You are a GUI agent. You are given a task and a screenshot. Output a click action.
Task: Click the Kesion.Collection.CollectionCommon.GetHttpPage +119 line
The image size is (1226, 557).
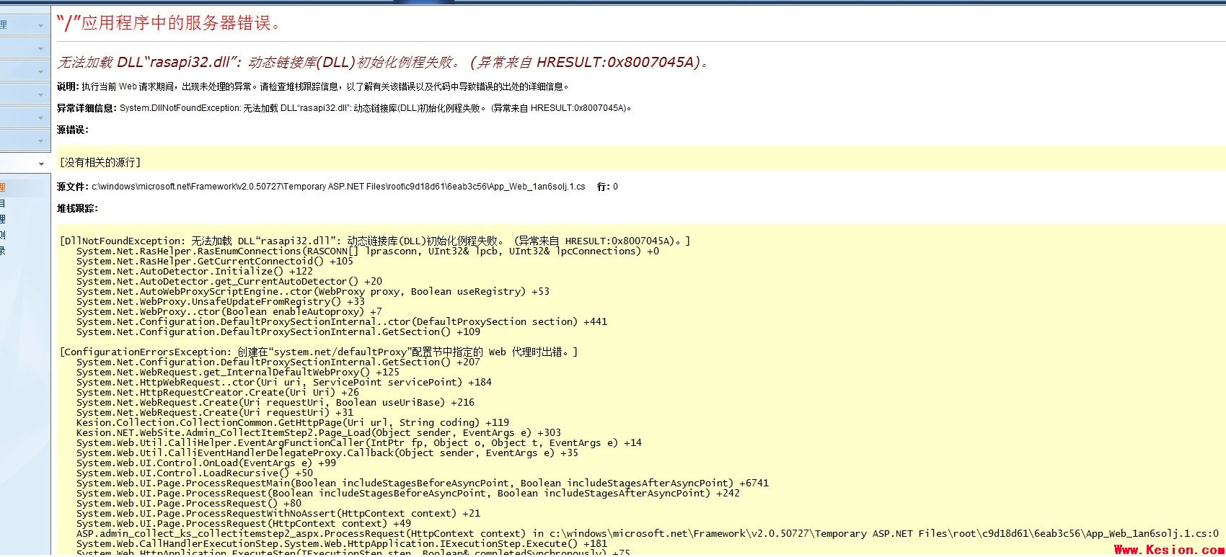click(x=293, y=423)
